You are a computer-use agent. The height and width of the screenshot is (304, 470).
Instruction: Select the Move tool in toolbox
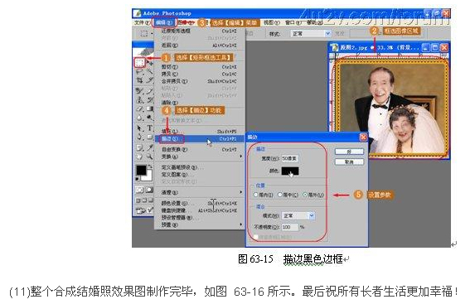tap(149, 63)
